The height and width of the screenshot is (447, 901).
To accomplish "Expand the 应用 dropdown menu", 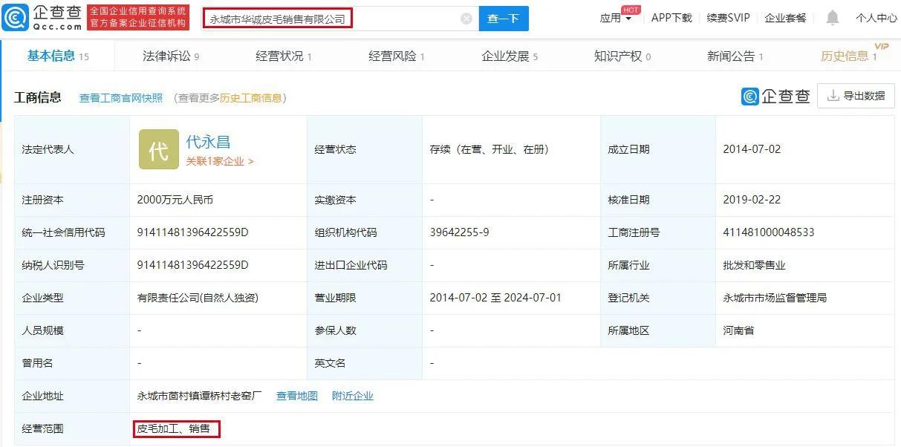I will pyautogui.click(x=616, y=19).
